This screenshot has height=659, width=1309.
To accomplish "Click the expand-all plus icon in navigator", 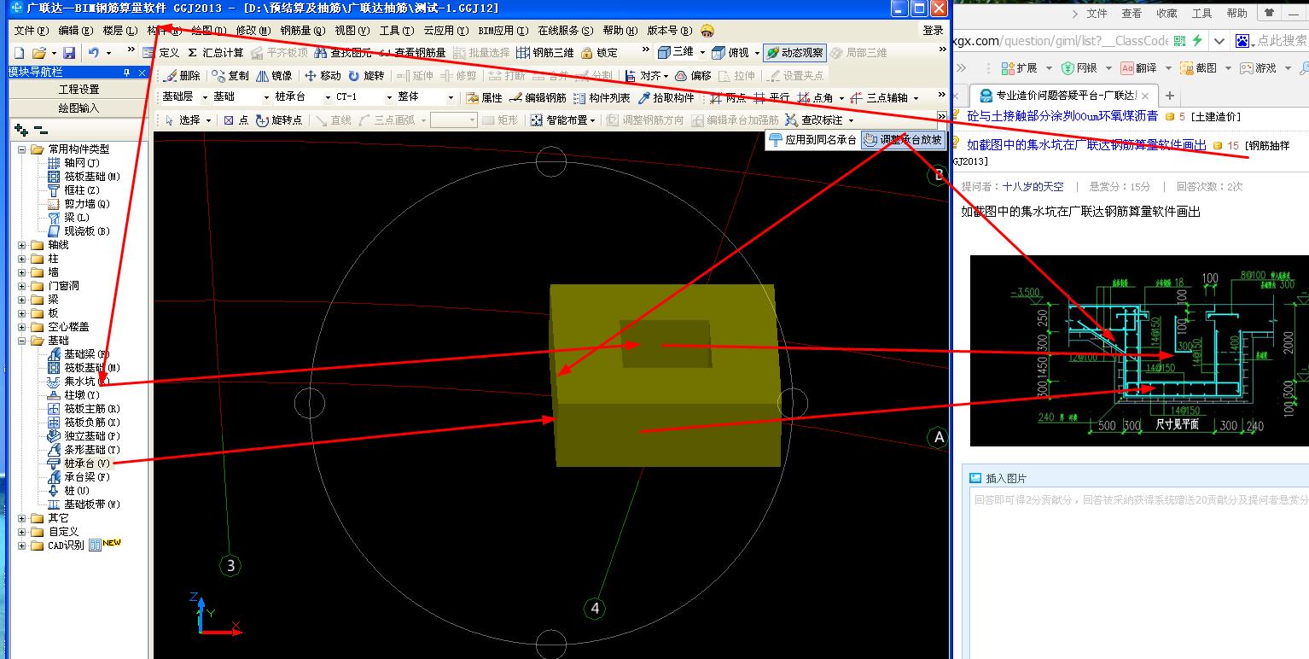I will pyautogui.click(x=21, y=130).
